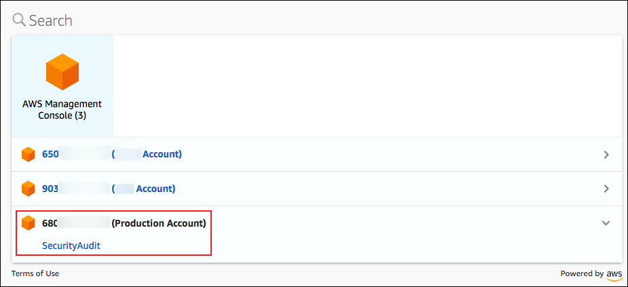Expand the 650 account row chevron
This screenshot has height=287, width=628.
(x=606, y=155)
